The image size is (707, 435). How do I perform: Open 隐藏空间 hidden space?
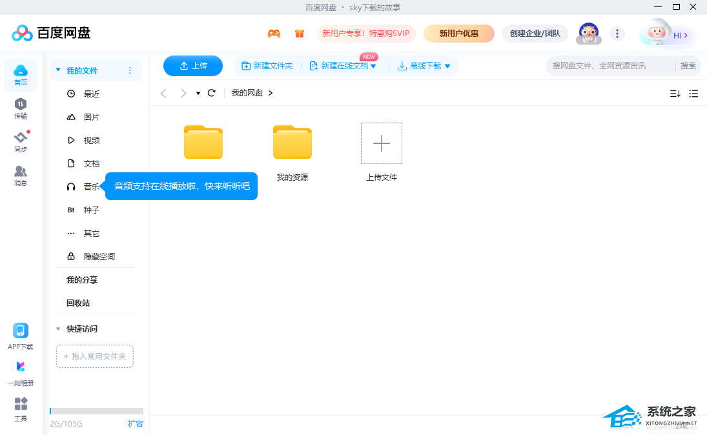[99, 256]
